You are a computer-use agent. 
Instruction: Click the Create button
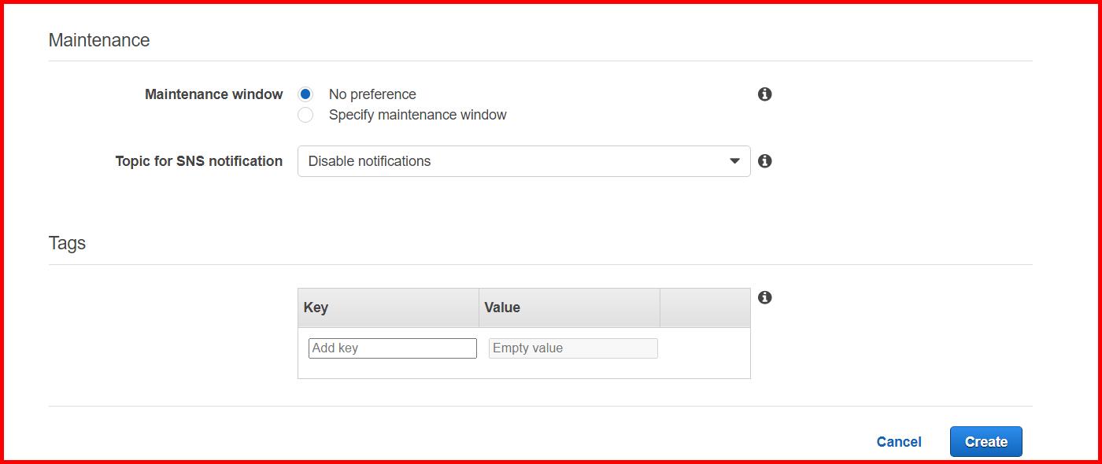[986, 441]
